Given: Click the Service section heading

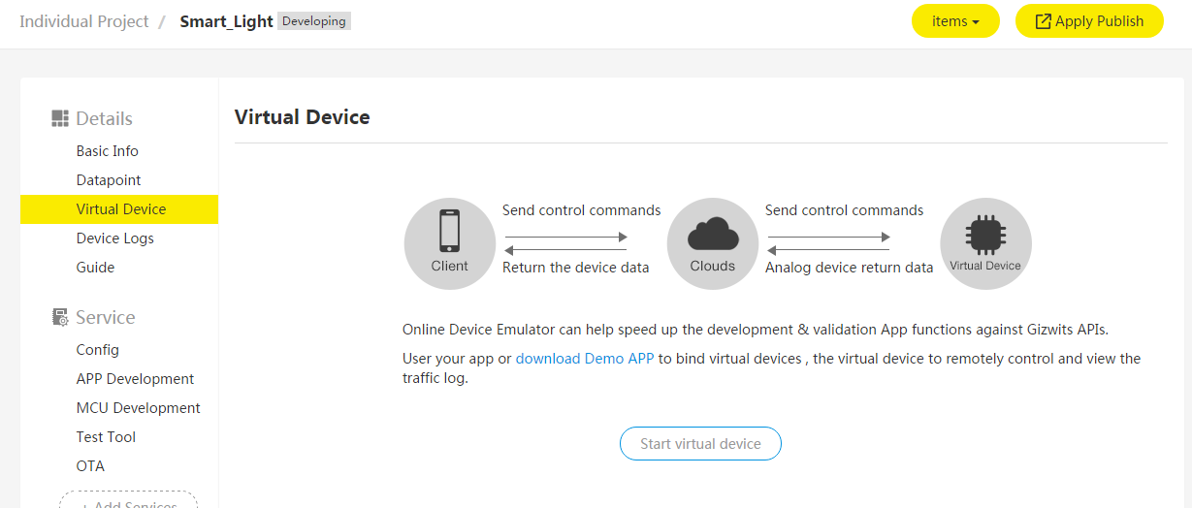Looking at the screenshot, I should [106, 317].
